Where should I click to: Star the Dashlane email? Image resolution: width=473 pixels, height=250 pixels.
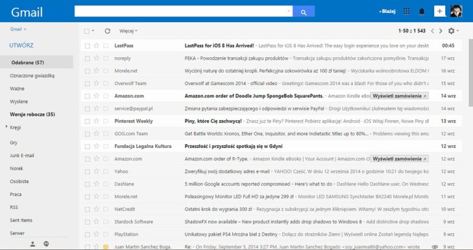click(x=97, y=184)
